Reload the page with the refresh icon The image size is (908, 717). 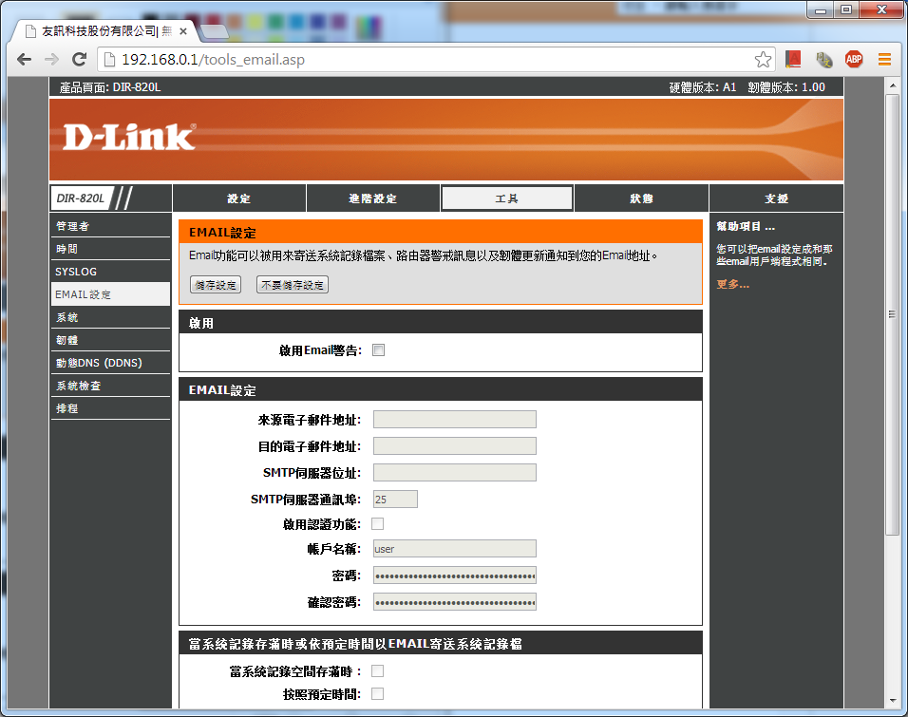80,59
